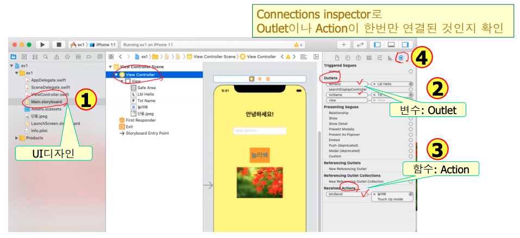Go forward with the jump bar right arrow
This screenshot has width=520, height=238.
pos(129,57)
